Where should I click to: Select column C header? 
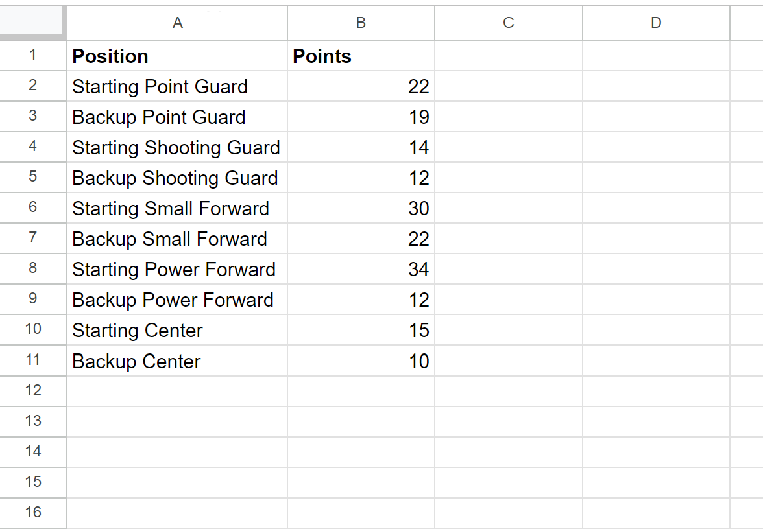[508, 23]
